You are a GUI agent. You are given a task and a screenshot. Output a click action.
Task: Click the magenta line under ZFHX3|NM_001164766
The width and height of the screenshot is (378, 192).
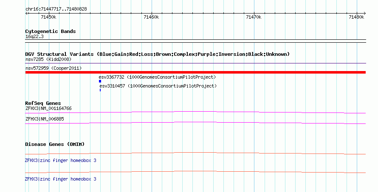195,112
